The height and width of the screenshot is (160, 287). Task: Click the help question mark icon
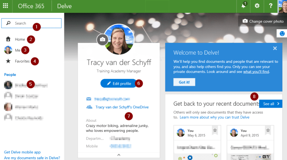point(271,6)
